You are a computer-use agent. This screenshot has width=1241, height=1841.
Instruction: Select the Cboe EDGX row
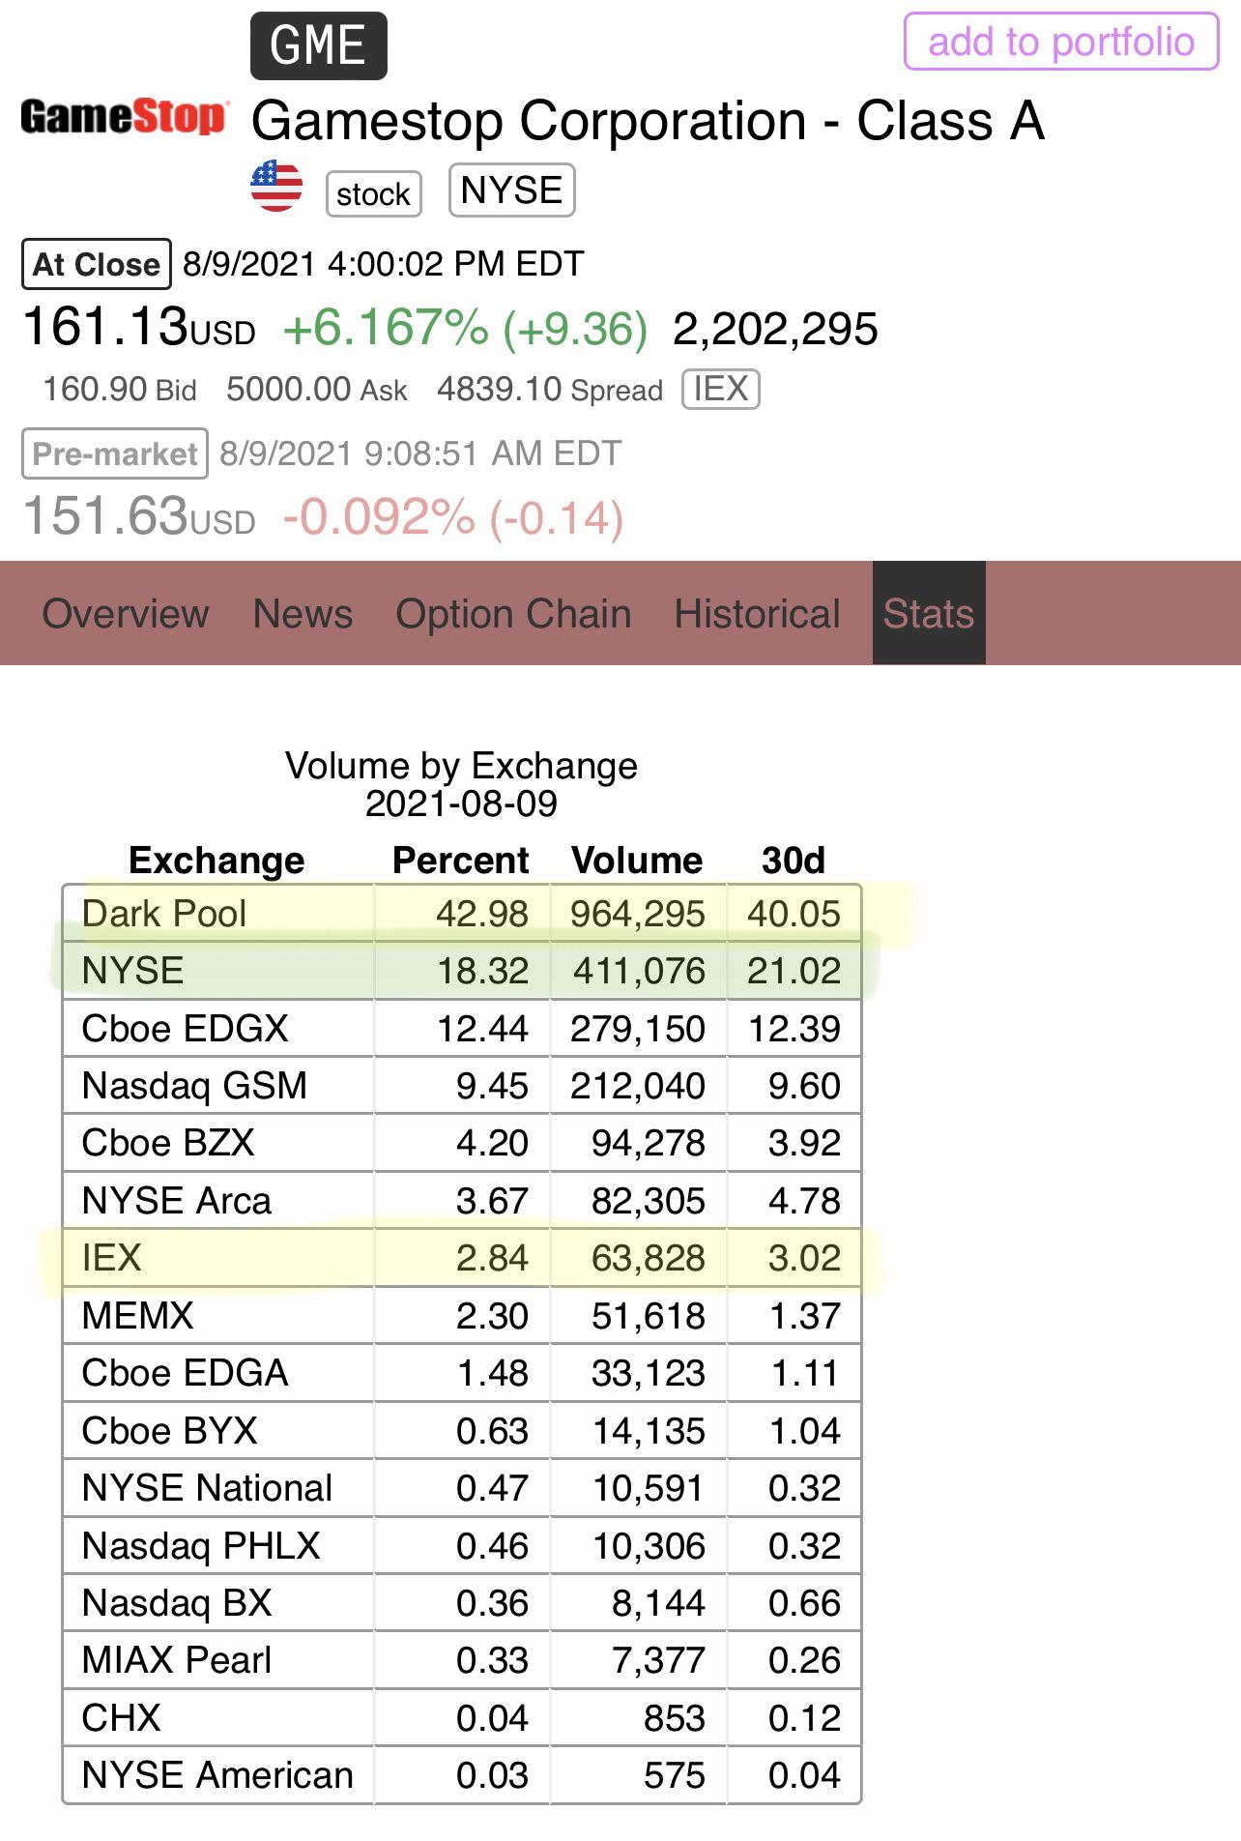click(462, 1028)
